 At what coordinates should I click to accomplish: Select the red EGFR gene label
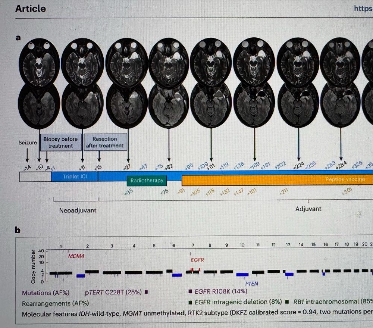(197, 260)
